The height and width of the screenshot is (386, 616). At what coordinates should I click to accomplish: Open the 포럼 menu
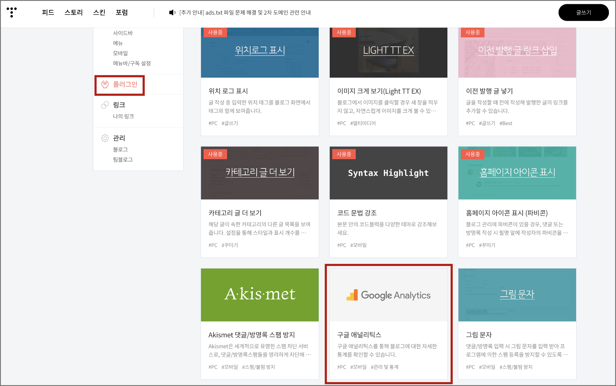122,12
